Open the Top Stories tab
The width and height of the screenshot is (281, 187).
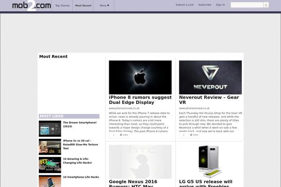[62, 6]
